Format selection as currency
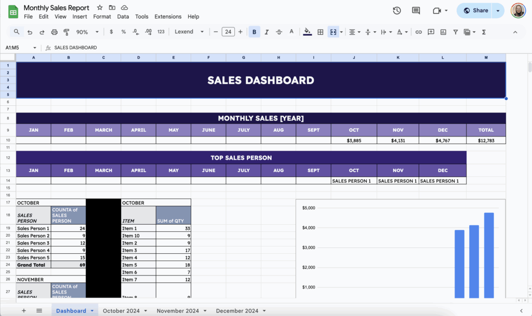The width and height of the screenshot is (532, 316). click(x=111, y=32)
